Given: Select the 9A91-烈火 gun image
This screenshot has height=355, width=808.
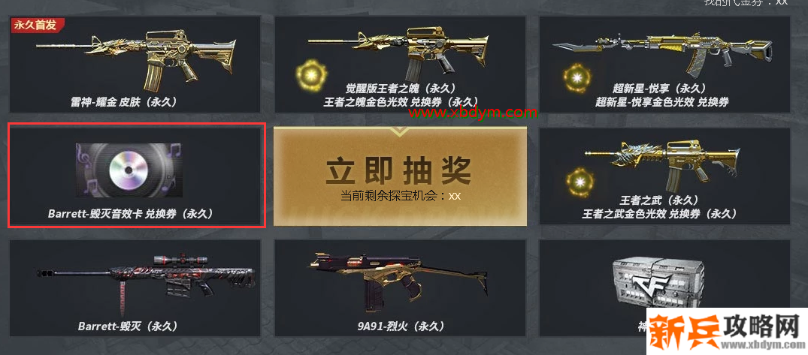Looking at the screenshot, I should [x=399, y=279].
